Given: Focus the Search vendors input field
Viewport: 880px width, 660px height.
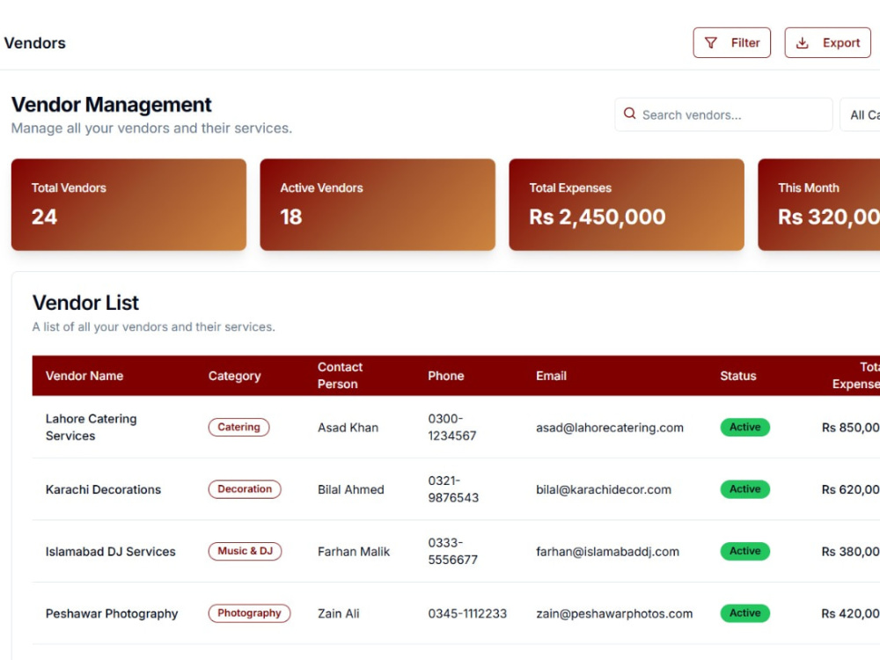Looking at the screenshot, I should click(723, 114).
